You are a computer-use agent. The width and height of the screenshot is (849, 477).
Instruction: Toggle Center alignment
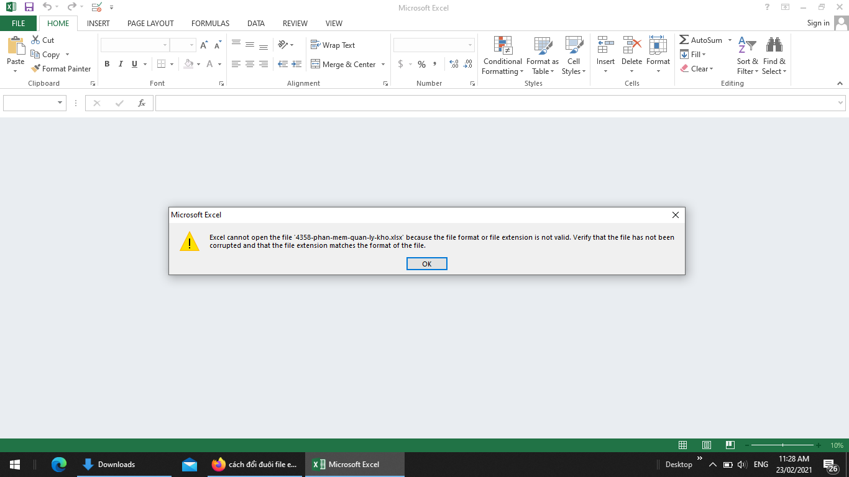tap(250, 64)
